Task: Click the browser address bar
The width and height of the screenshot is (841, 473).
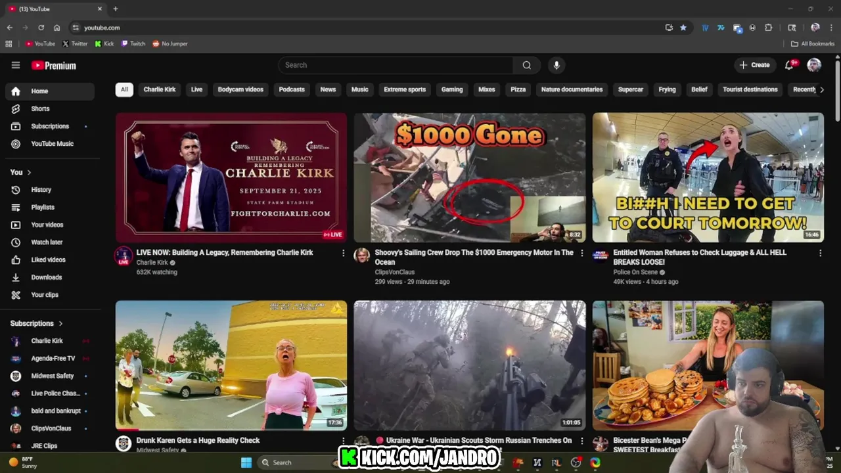Action: (x=368, y=28)
